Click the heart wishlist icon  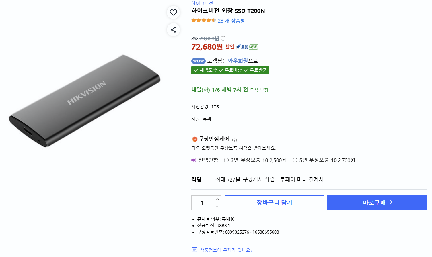(x=173, y=12)
